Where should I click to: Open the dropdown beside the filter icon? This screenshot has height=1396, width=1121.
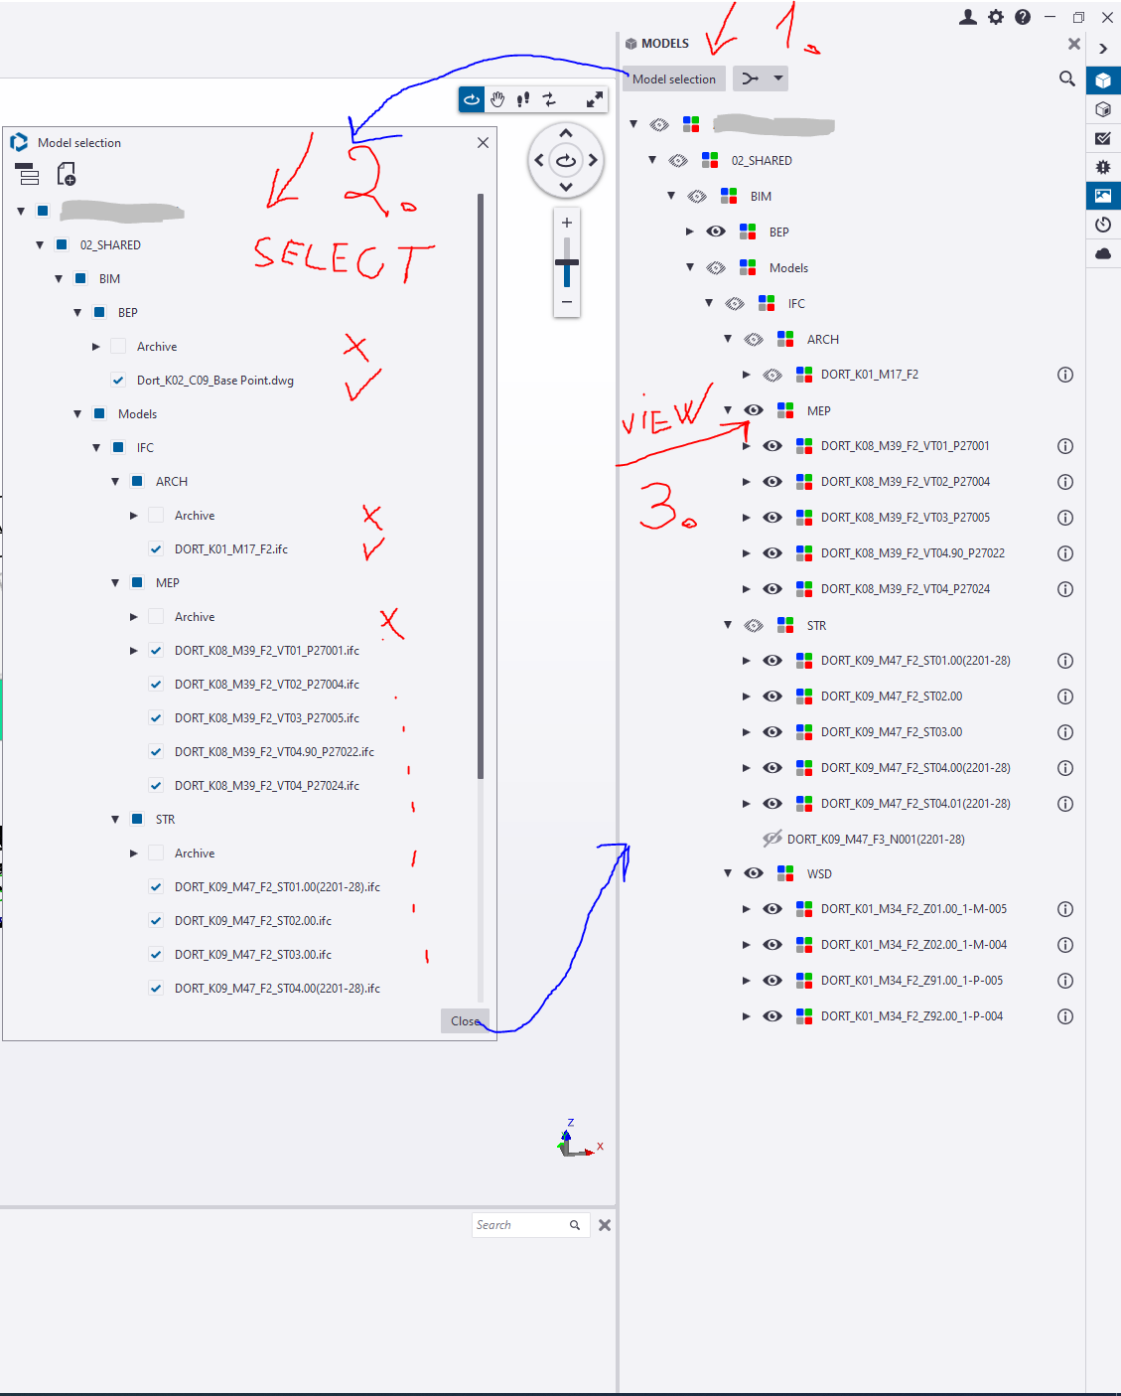pyautogui.click(x=778, y=78)
